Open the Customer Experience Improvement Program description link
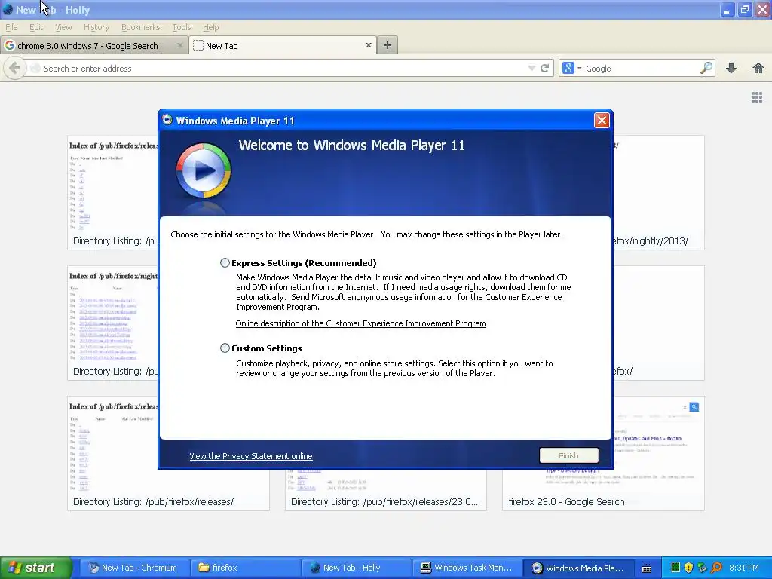The image size is (772, 579). [x=360, y=323]
